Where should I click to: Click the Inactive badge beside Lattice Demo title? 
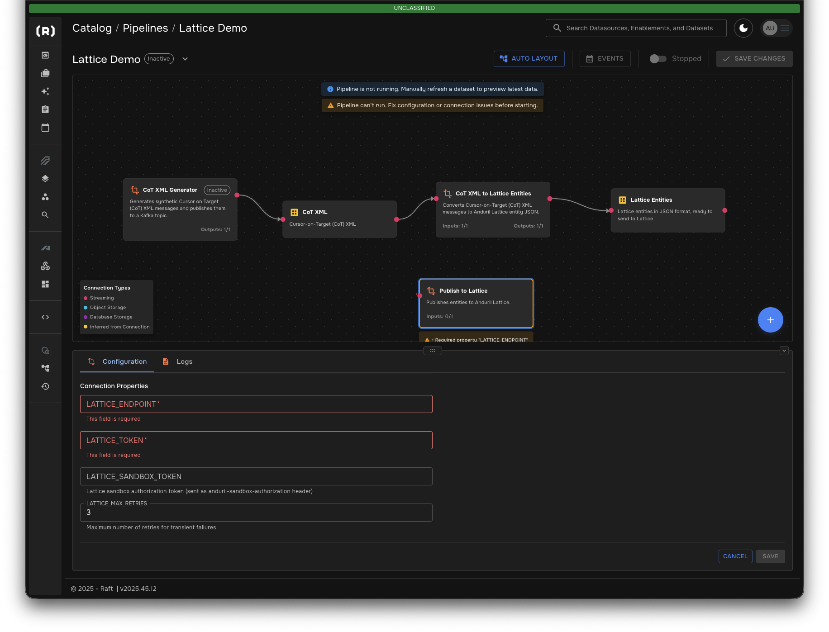(159, 59)
